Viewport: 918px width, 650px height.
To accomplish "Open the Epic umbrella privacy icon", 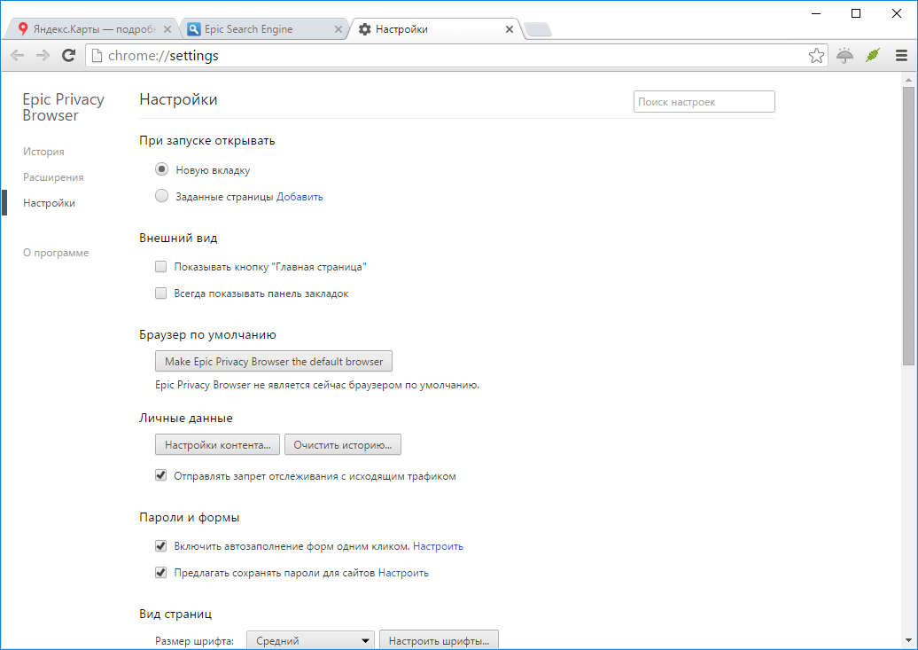I will click(844, 56).
